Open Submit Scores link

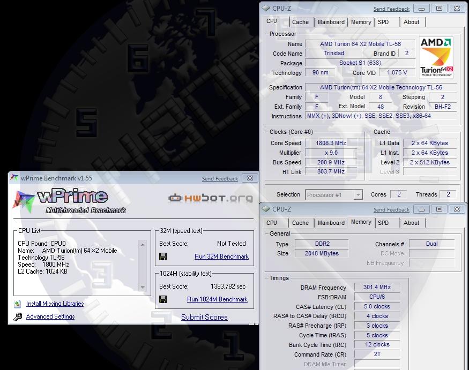coord(204,317)
